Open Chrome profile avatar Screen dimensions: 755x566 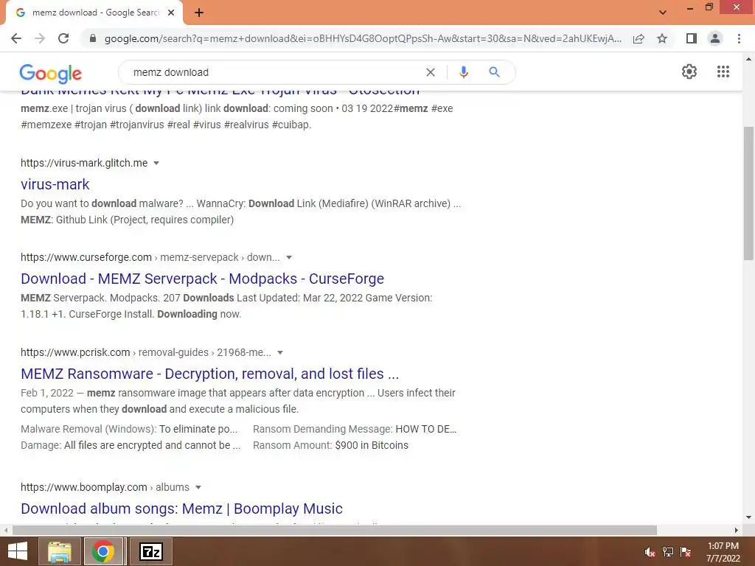click(715, 38)
